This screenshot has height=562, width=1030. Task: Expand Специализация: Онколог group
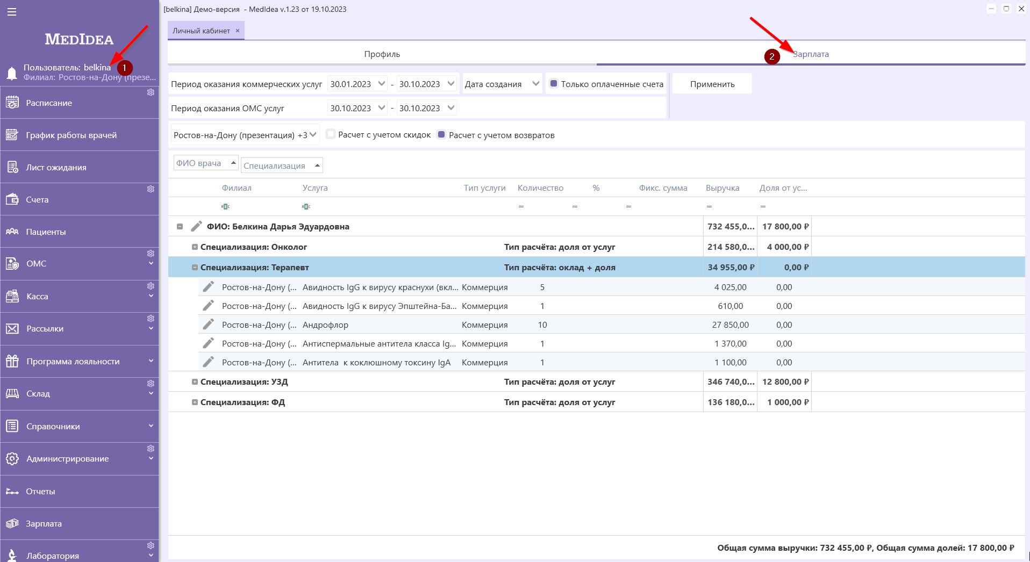click(x=195, y=247)
